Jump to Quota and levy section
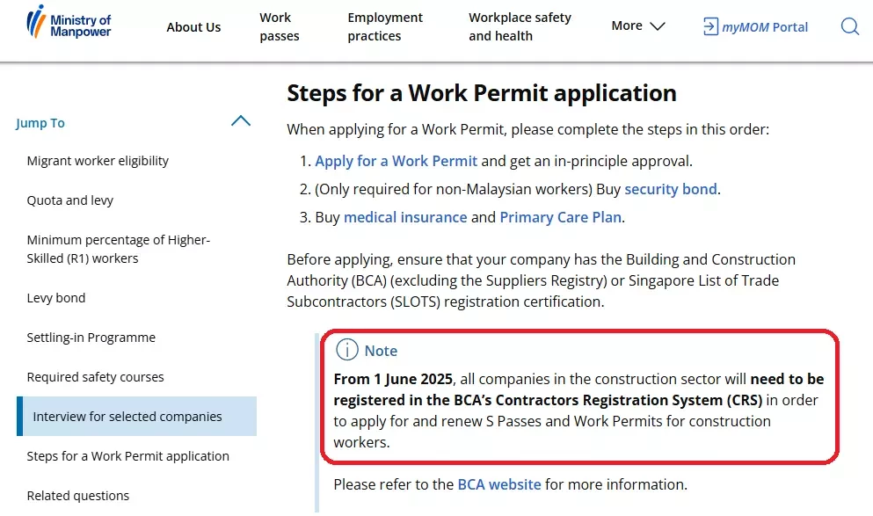873x516 pixels. pos(70,200)
